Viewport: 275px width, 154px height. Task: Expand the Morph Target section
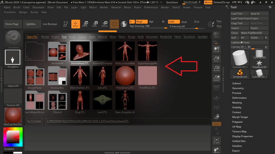pos(240,117)
